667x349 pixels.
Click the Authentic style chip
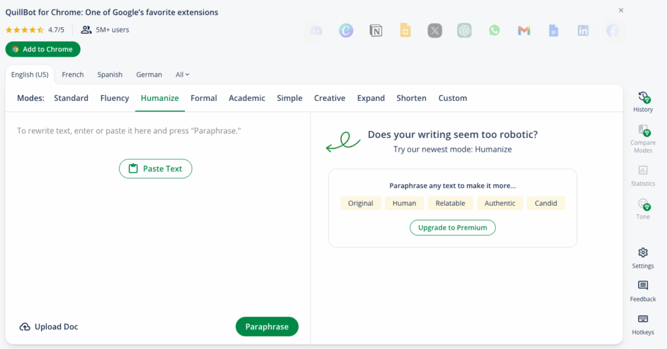(500, 203)
